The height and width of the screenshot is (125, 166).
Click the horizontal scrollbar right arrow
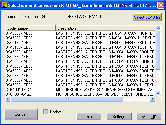[x=152, y=99]
